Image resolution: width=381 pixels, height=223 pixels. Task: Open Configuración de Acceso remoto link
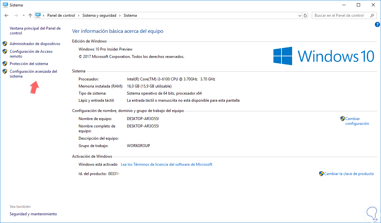click(31, 54)
